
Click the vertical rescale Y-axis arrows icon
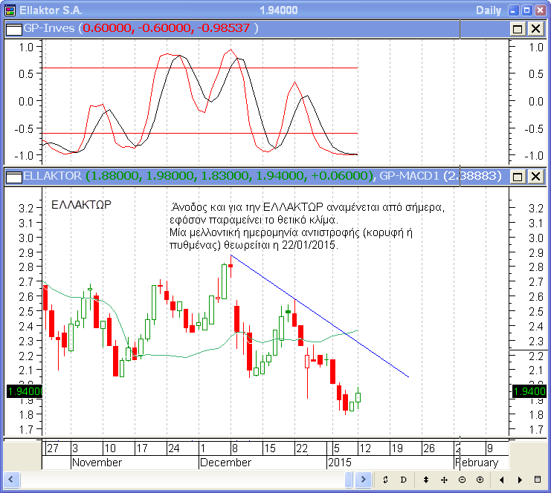[426, 480]
